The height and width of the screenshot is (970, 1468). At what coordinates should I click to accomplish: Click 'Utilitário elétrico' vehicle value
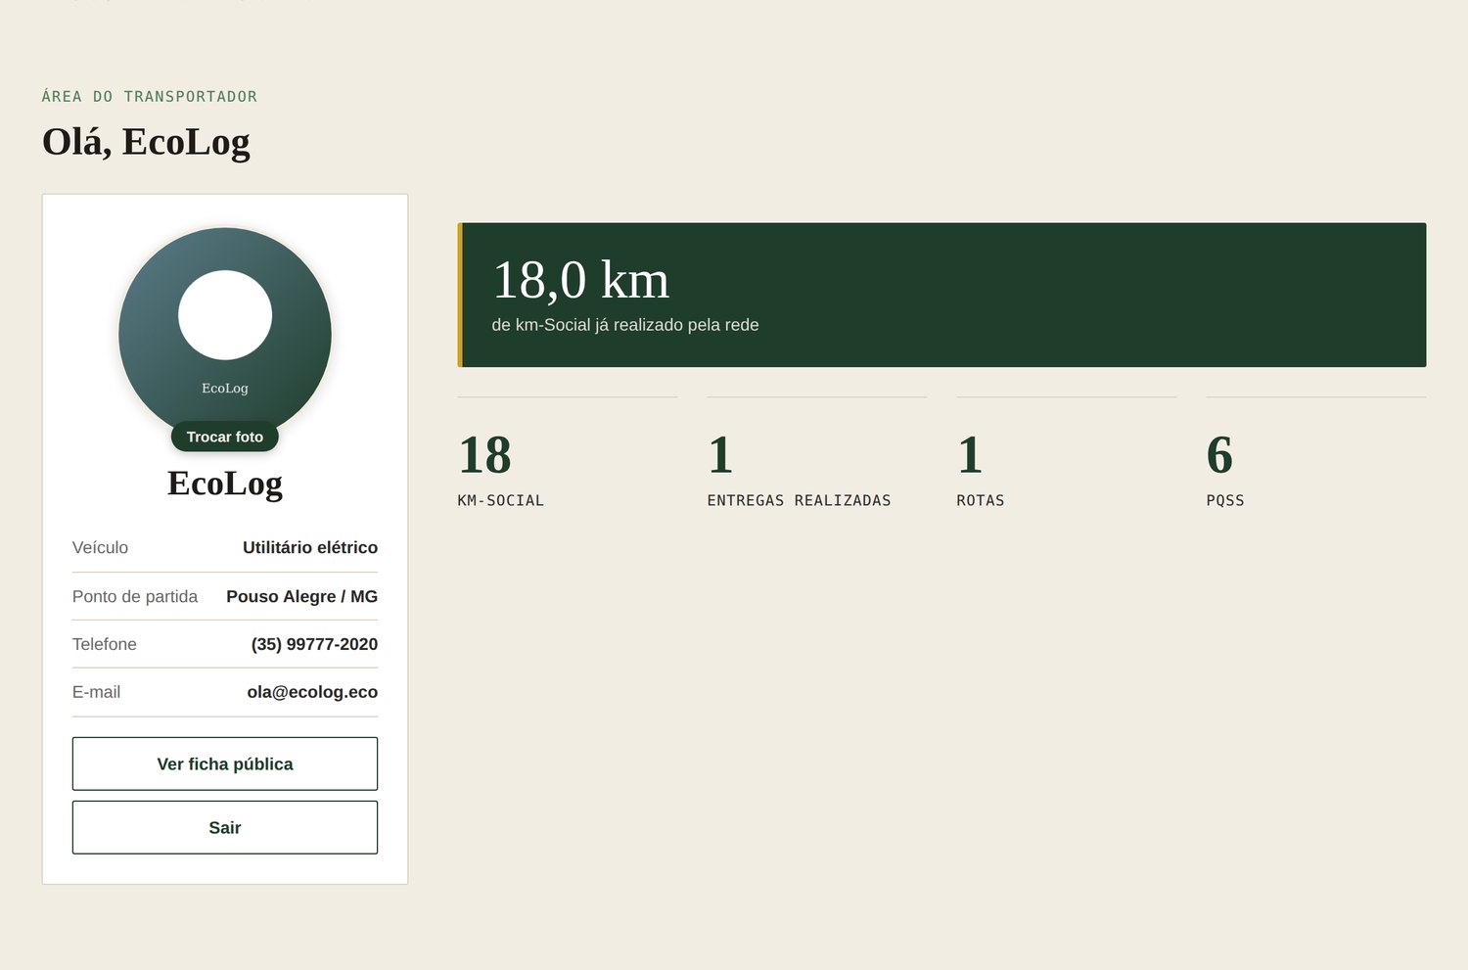310,547
